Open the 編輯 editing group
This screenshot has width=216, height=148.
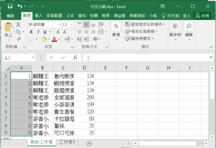pos(189,31)
